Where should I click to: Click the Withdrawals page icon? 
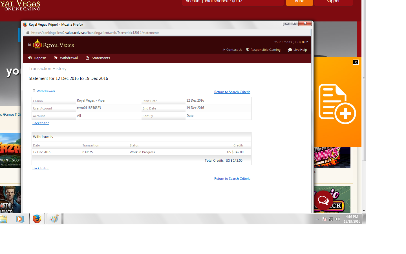(34, 91)
